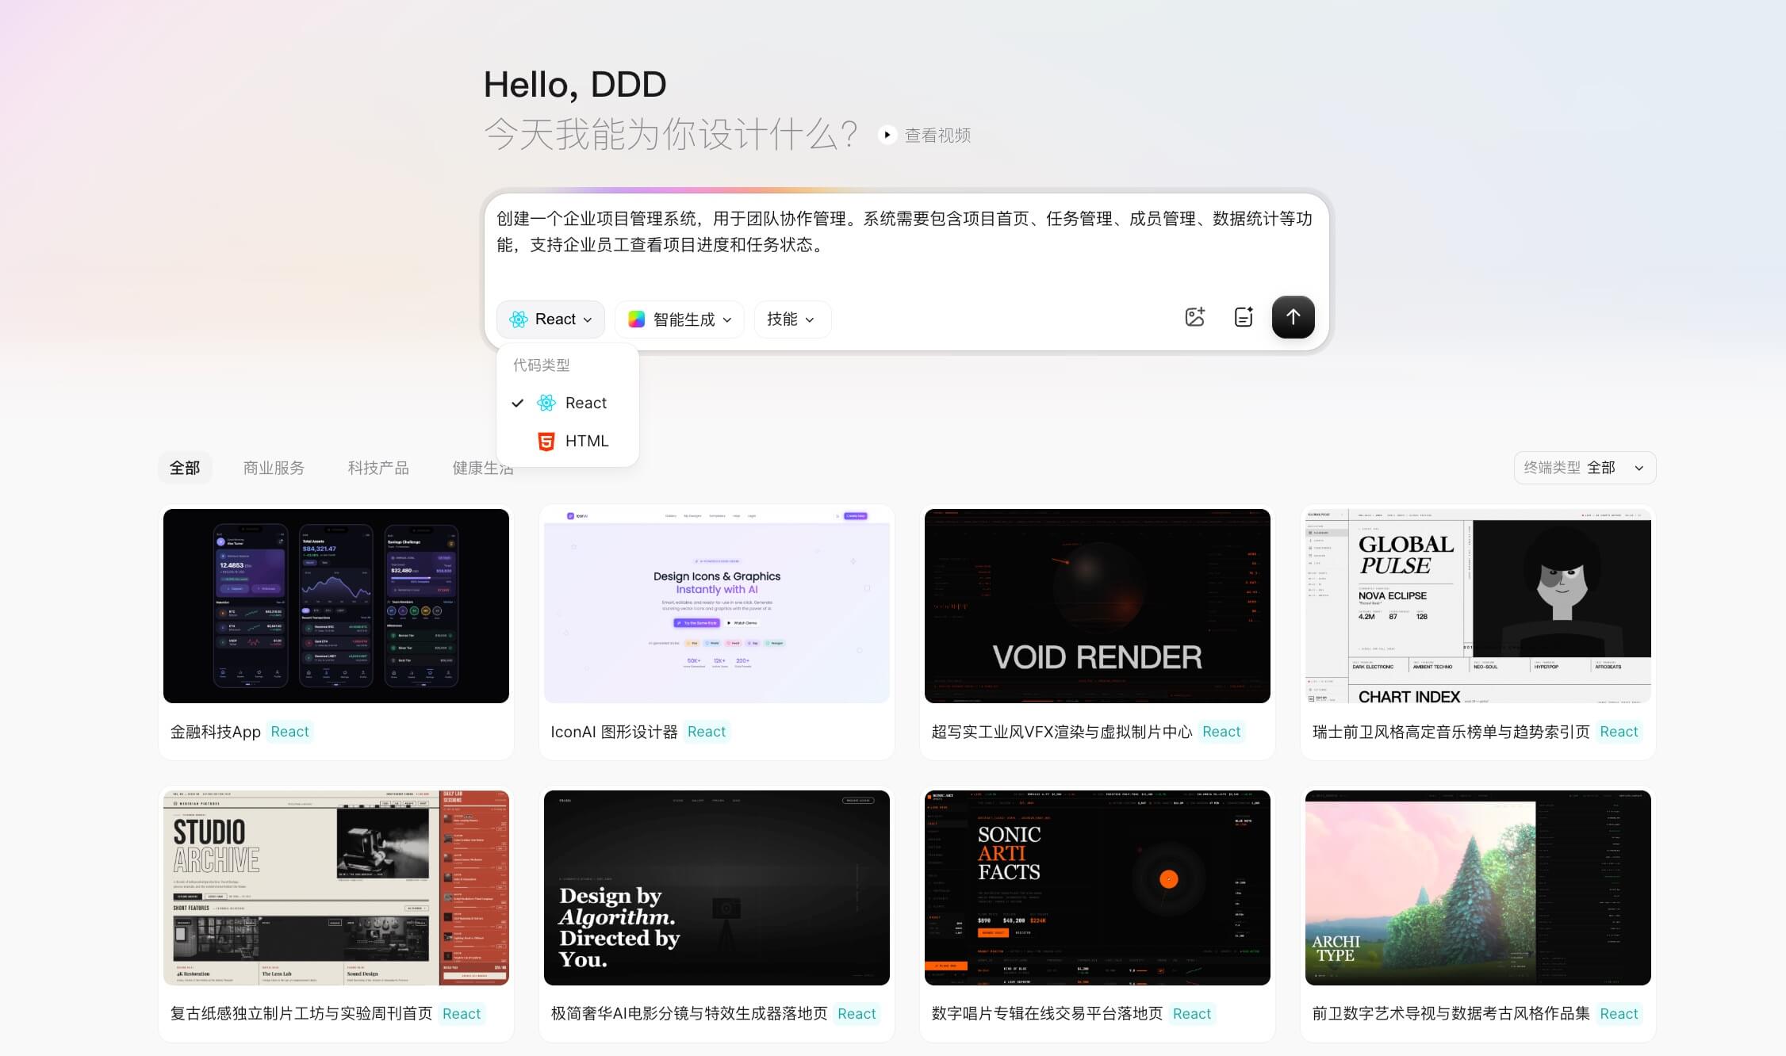This screenshot has width=1786, height=1056.
Task: Switch to the 科技产品 tab
Action: [378, 468]
